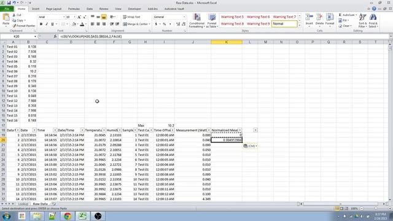
Task: Open filter dropdown beside the Normalized column
Action: 255,130
